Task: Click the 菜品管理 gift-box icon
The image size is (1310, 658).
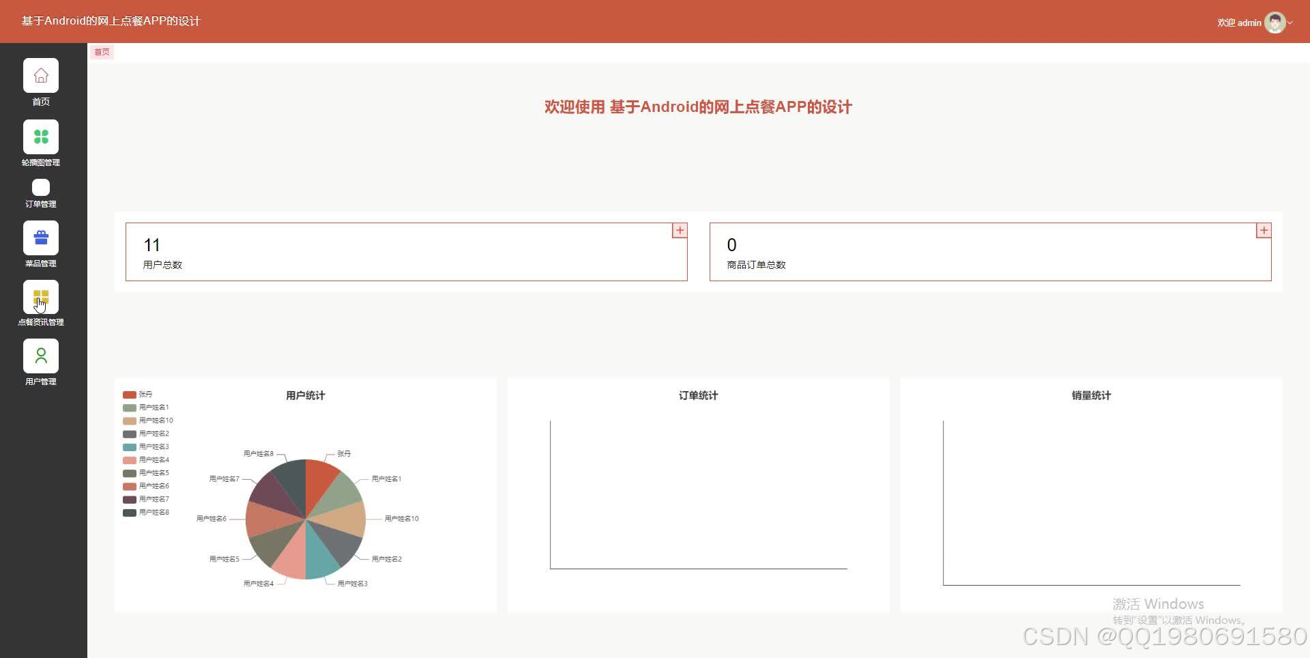Action: click(x=40, y=237)
